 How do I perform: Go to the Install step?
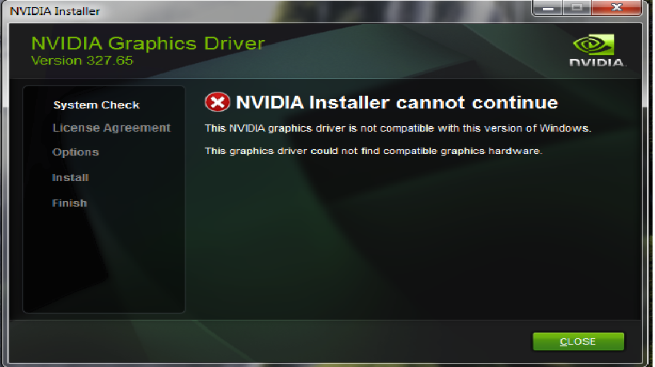point(70,177)
